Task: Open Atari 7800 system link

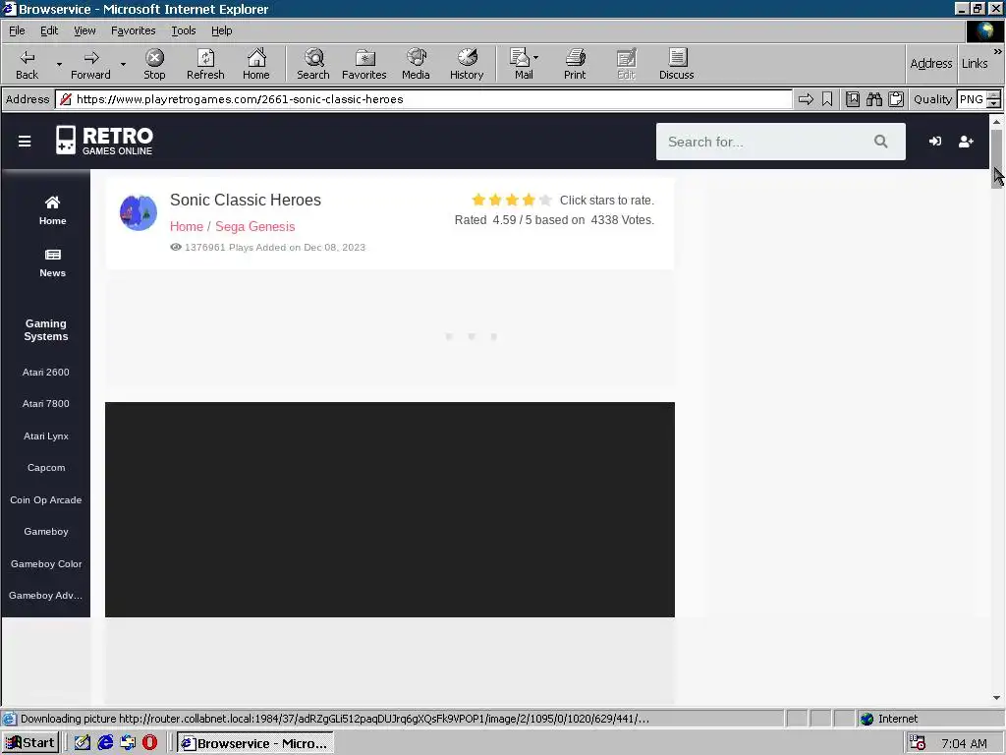Action: click(x=45, y=404)
